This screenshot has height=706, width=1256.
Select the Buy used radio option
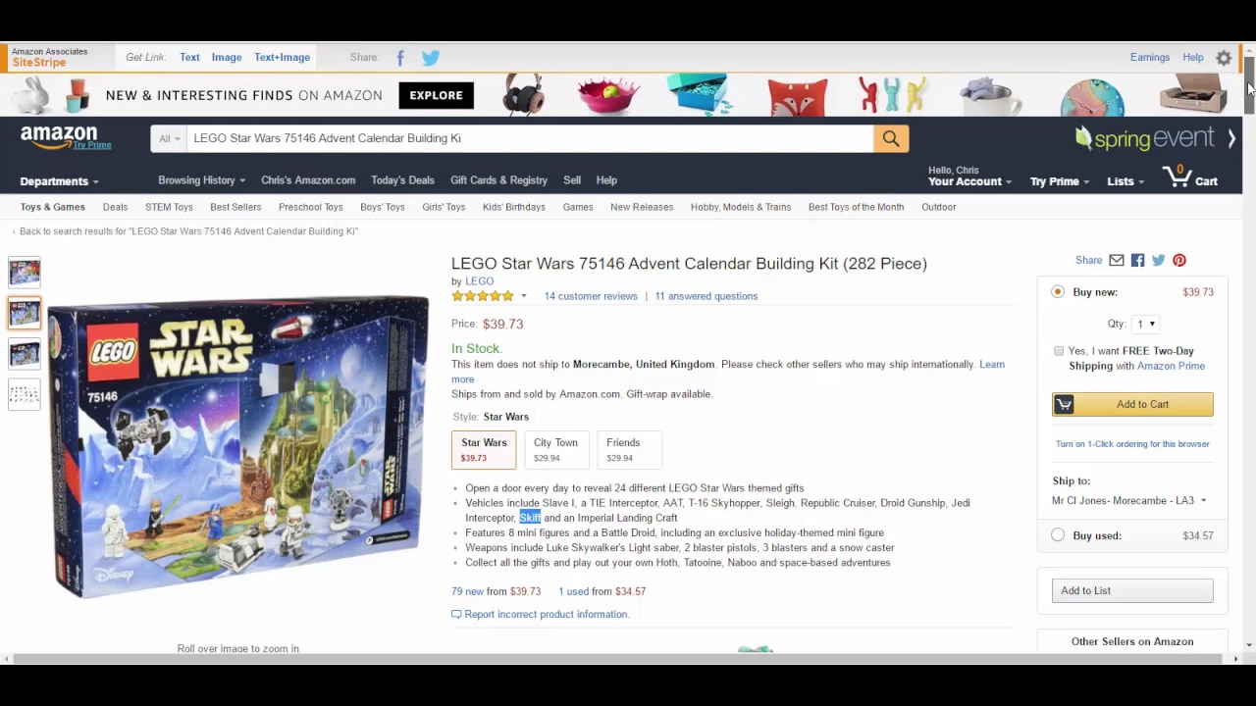(1058, 535)
